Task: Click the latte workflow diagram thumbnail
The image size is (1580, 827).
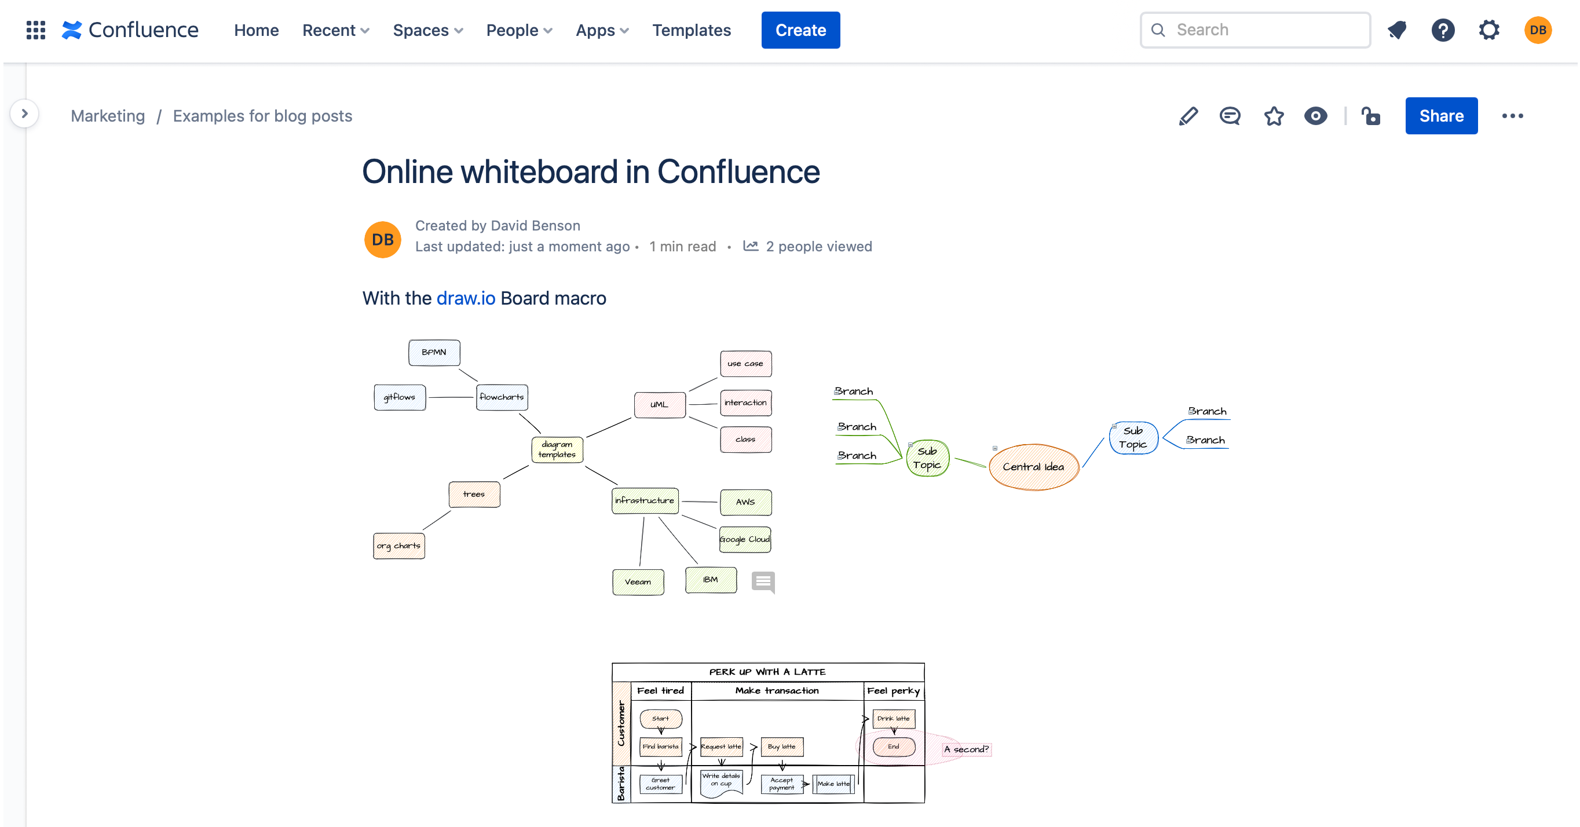Action: [768, 732]
